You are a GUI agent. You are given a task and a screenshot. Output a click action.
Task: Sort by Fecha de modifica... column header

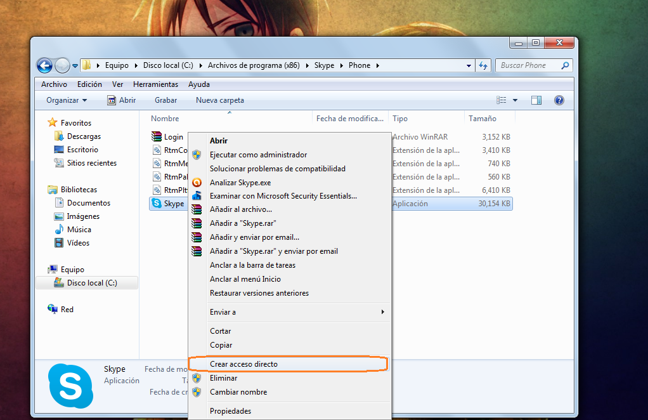[349, 119]
